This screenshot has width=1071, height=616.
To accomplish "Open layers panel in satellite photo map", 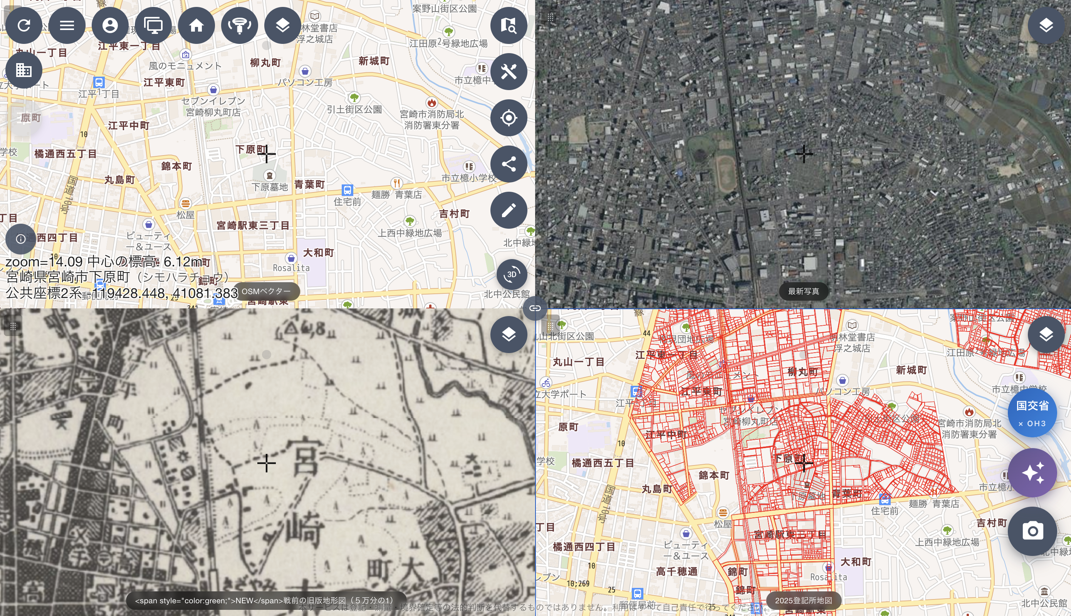I will 1046,25.
